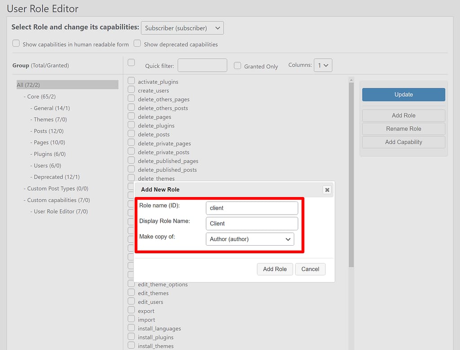The image size is (460, 350).
Task: Select the Pages (10/0) group
Action: tap(49, 143)
